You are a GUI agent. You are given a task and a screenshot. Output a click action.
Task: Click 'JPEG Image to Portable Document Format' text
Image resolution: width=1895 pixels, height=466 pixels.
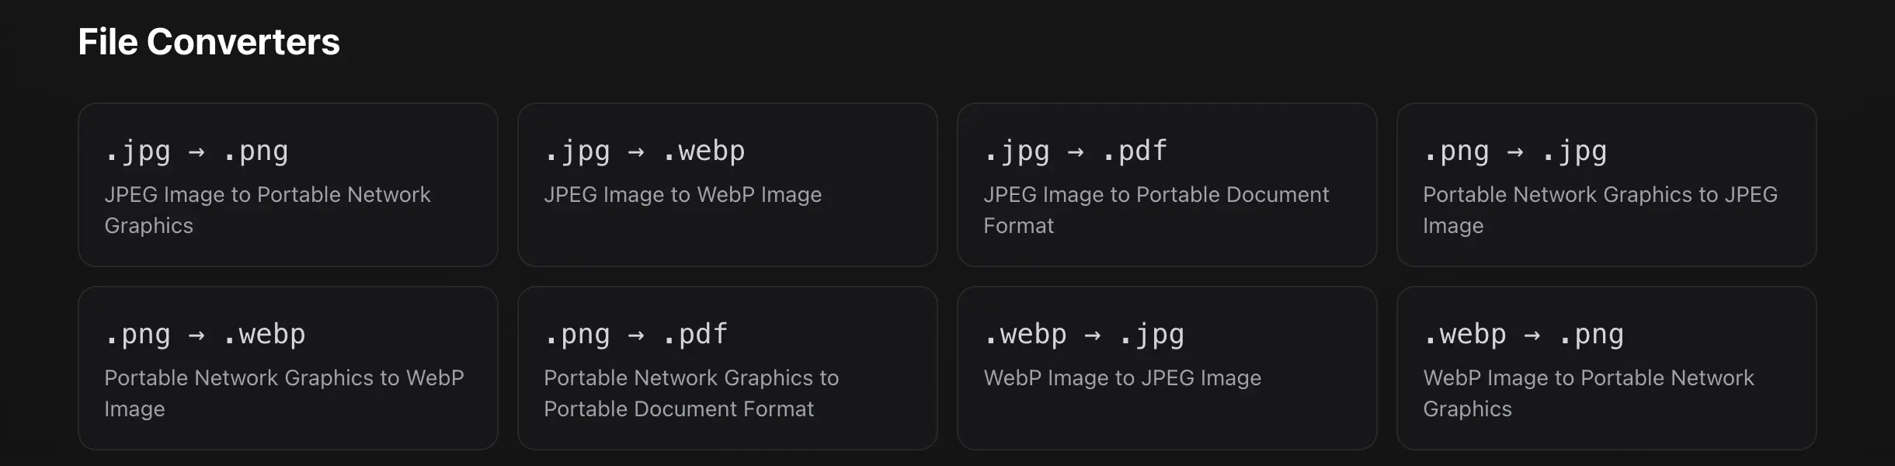point(1156,210)
